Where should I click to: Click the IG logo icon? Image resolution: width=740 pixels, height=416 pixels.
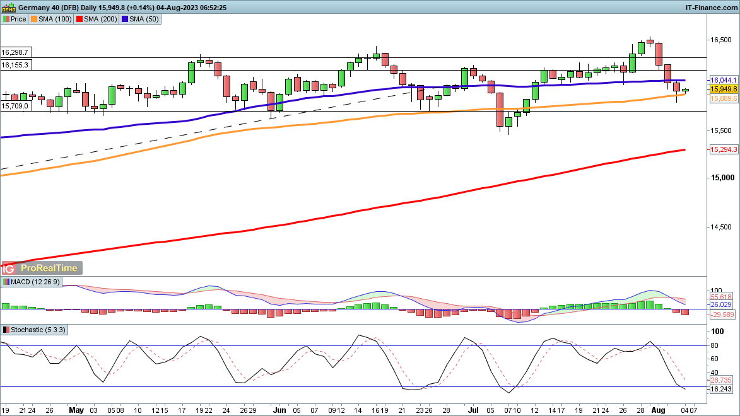coord(8,269)
